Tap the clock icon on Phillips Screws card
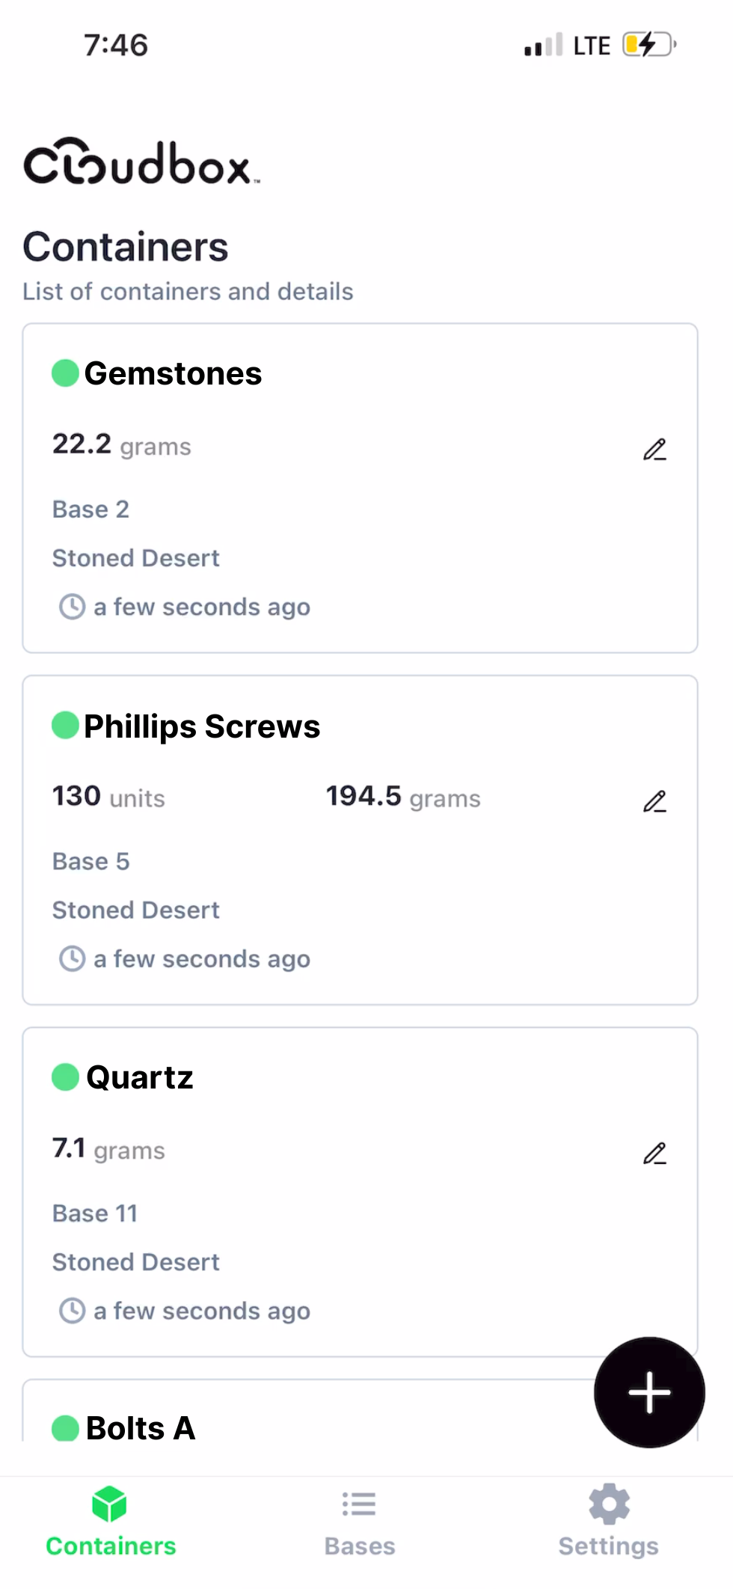 point(72,958)
